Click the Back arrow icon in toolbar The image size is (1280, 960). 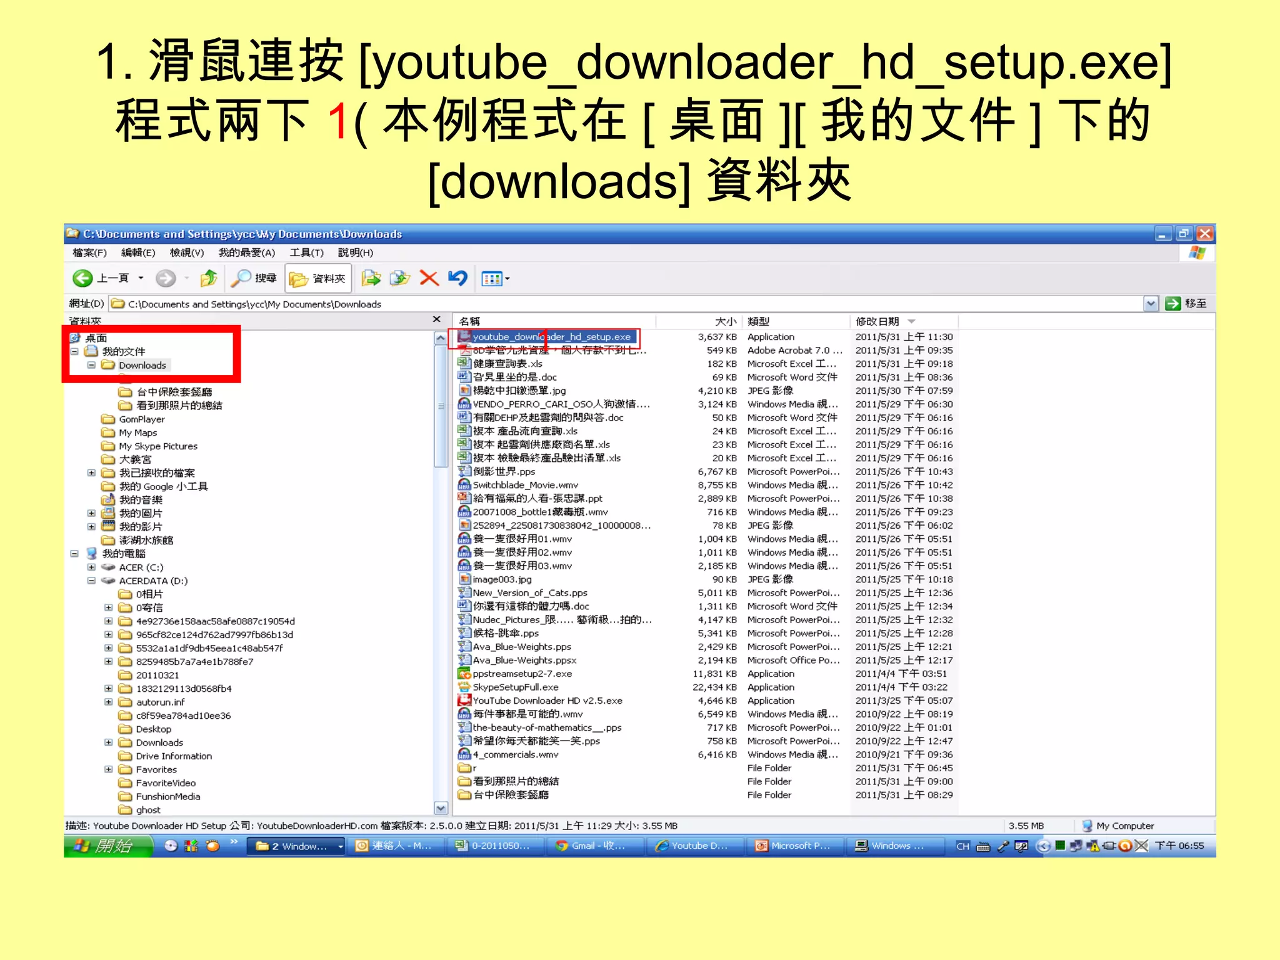(82, 278)
